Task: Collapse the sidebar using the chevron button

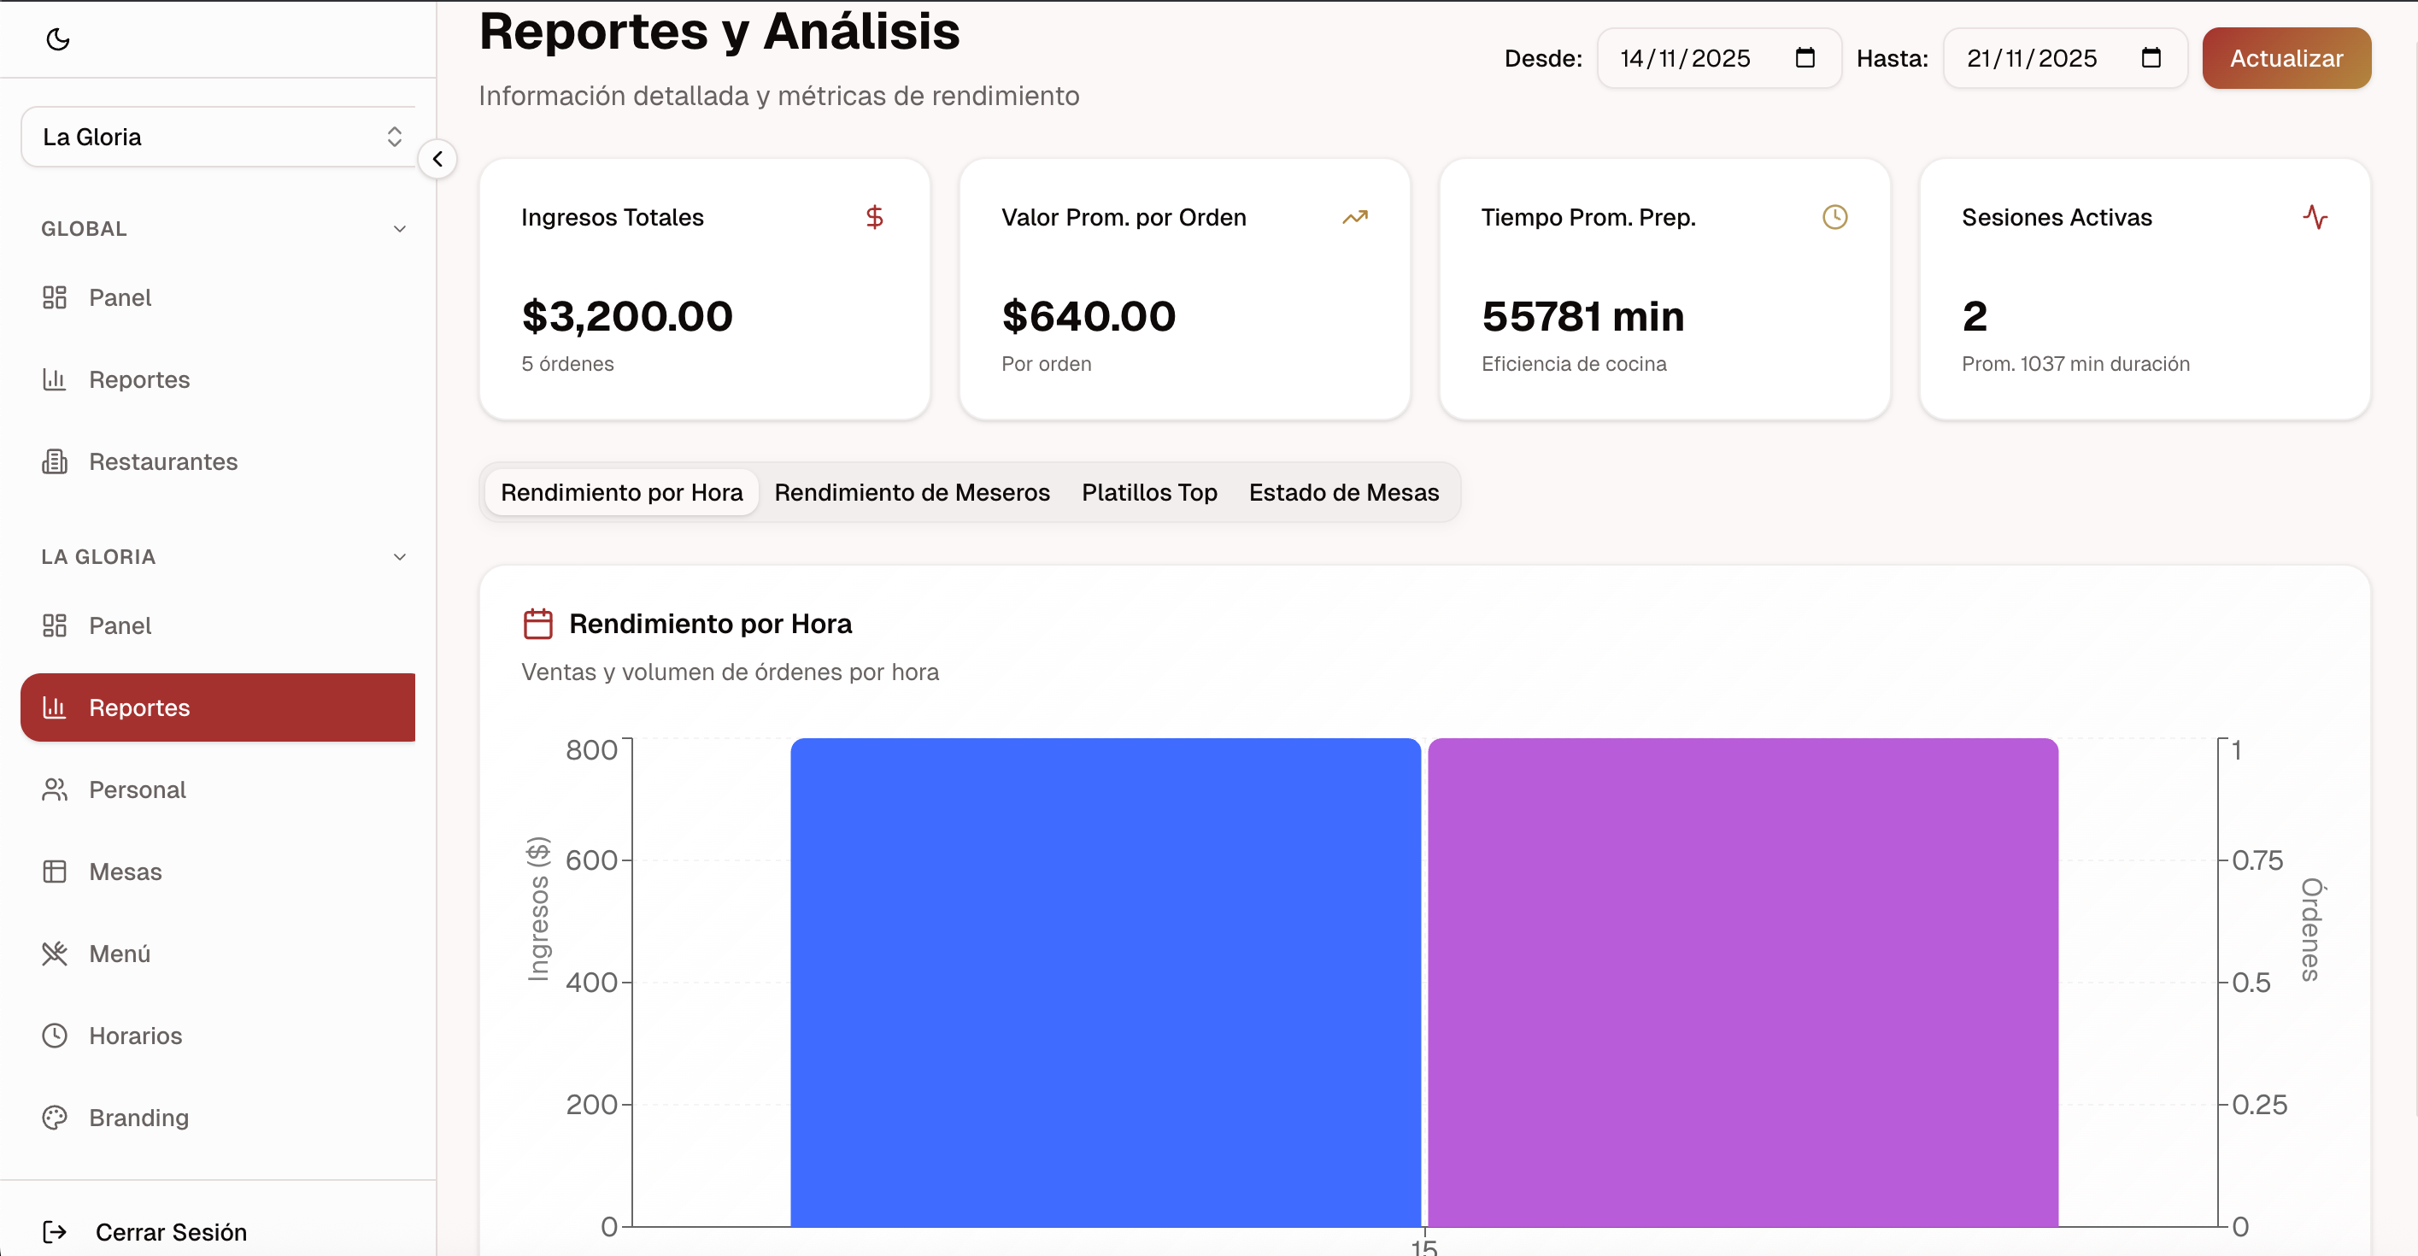Action: click(x=437, y=159)
